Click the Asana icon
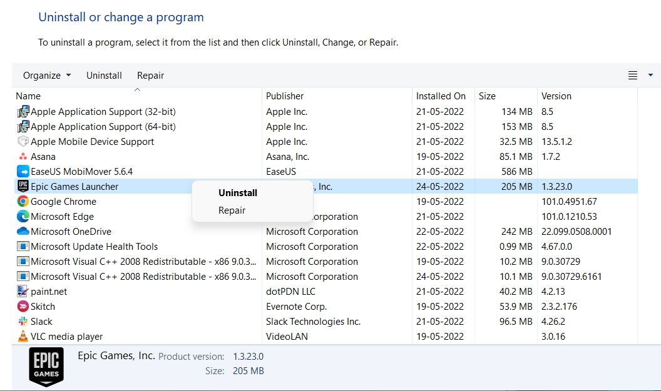The height and width of the screenshot is (391, 661). (x=23, y=157)
